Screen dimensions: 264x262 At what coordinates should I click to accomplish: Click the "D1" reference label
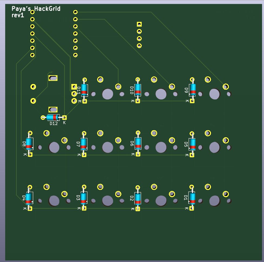pos(186,198)
